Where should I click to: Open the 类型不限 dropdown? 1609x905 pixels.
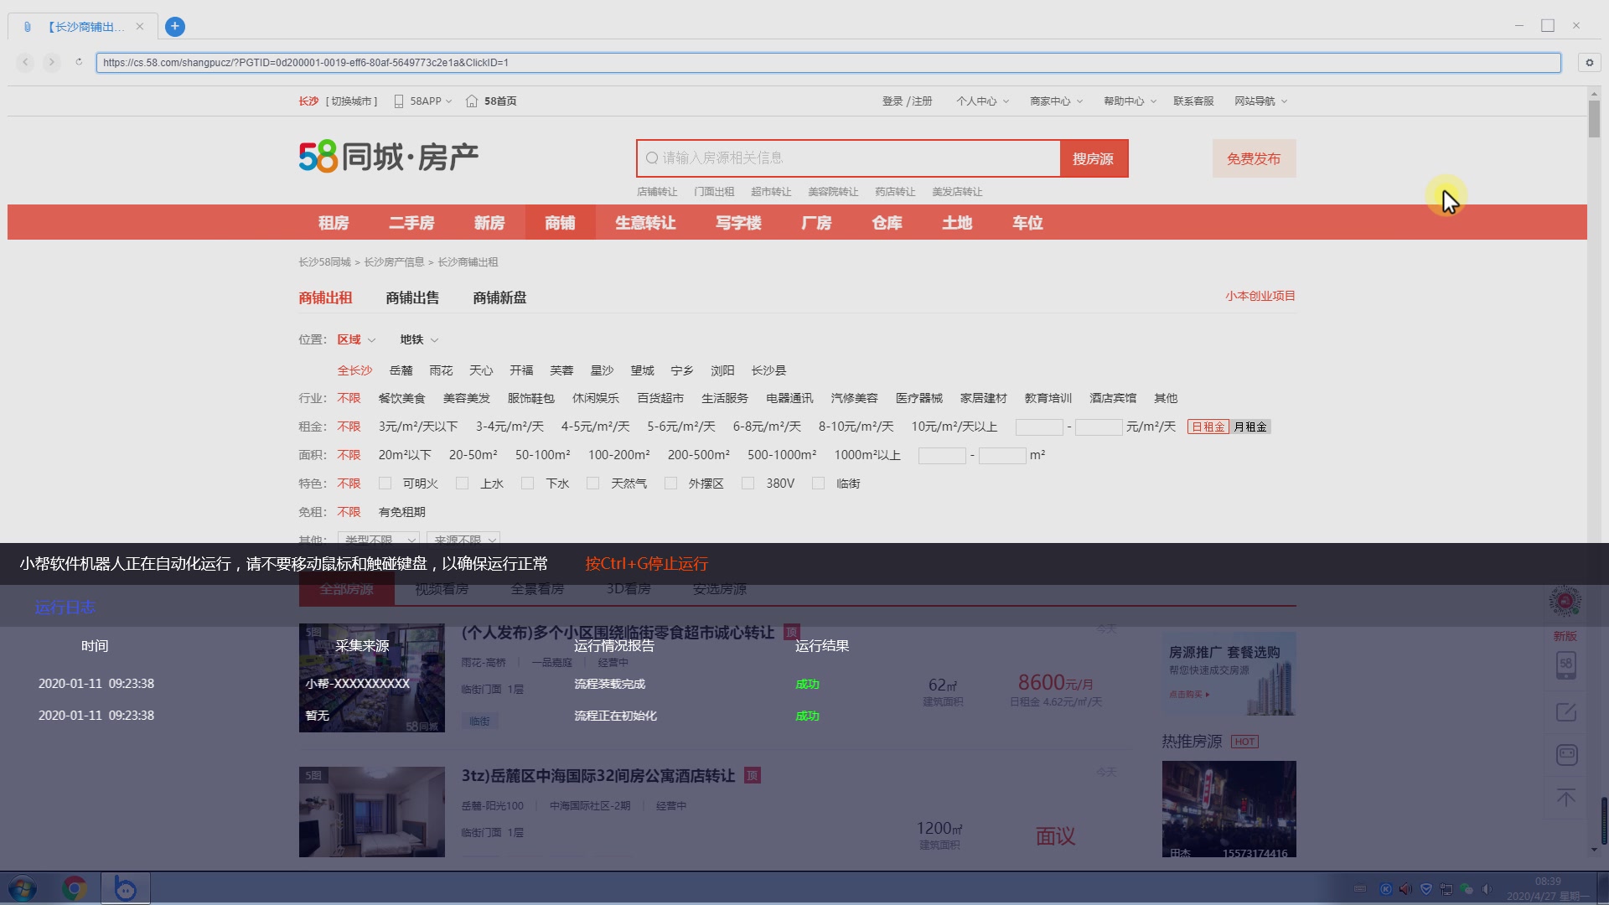(x=378, y=538)
